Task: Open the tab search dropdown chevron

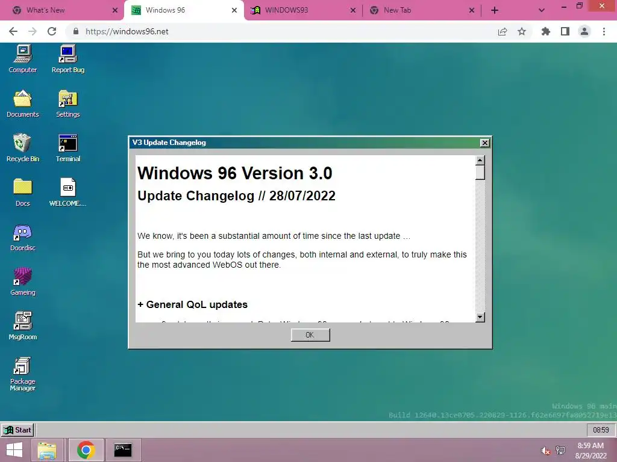Action: click(x=542, y=10)
